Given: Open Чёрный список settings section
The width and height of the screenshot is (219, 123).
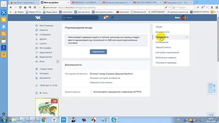Looking at the screenshot, I should click(x=163, y=47).
